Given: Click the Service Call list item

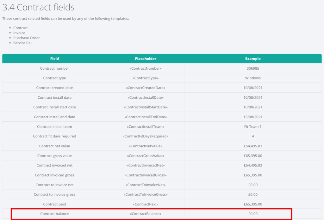Looking at the screenshot, I should (23, 43).
